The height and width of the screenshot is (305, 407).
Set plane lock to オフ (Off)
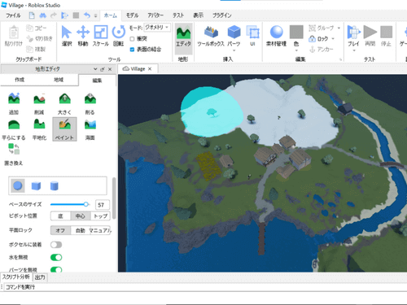point(60,230)
